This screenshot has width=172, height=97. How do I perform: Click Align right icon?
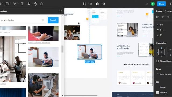pos(168,17)
